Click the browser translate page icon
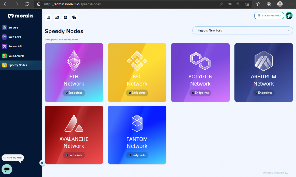The height and width of the screenshot is (177, 296). click(229, 4)
